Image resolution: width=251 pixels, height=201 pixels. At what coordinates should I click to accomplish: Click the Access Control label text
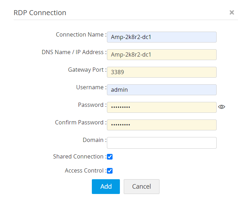click(84, 171)
